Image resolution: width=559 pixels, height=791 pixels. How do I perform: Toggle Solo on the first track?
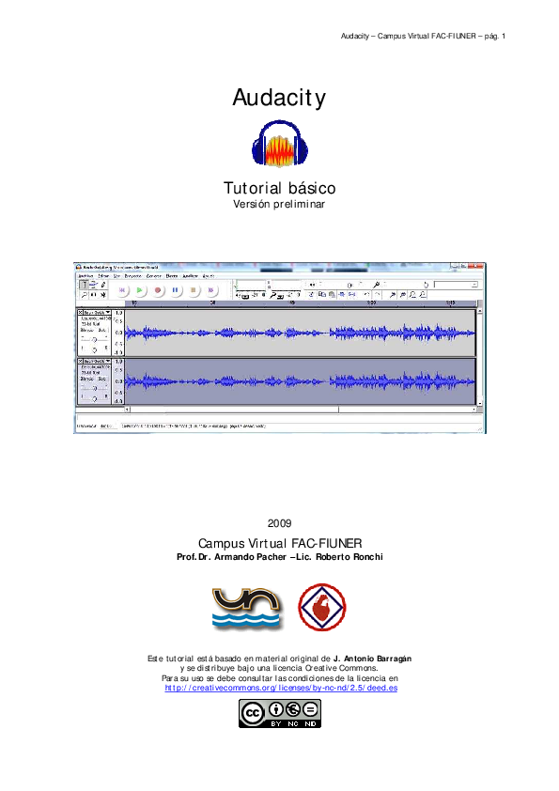101,330
